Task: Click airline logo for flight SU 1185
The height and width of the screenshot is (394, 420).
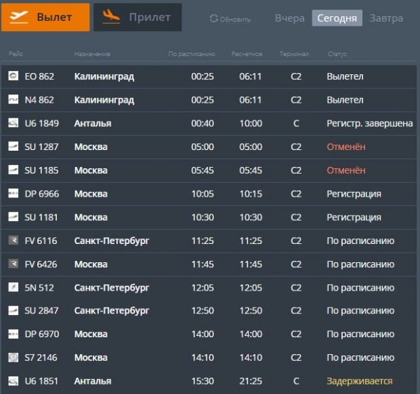Action: 14,170
